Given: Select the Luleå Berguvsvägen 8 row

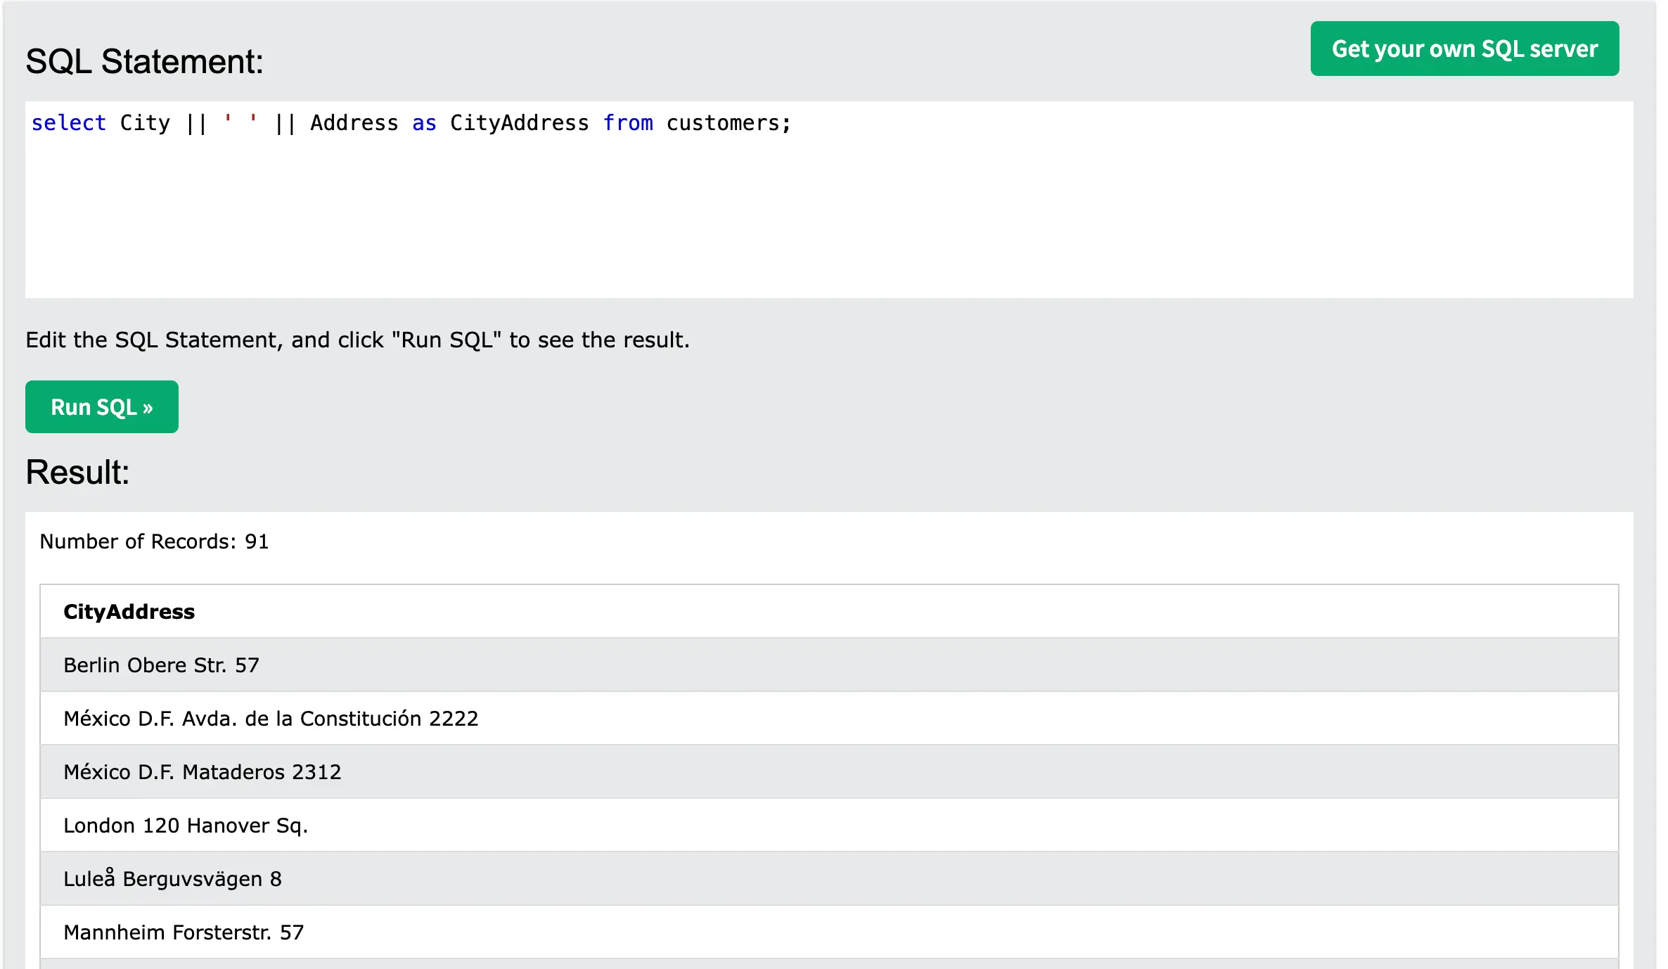Looking at the screenshot, I should (172, 879).
